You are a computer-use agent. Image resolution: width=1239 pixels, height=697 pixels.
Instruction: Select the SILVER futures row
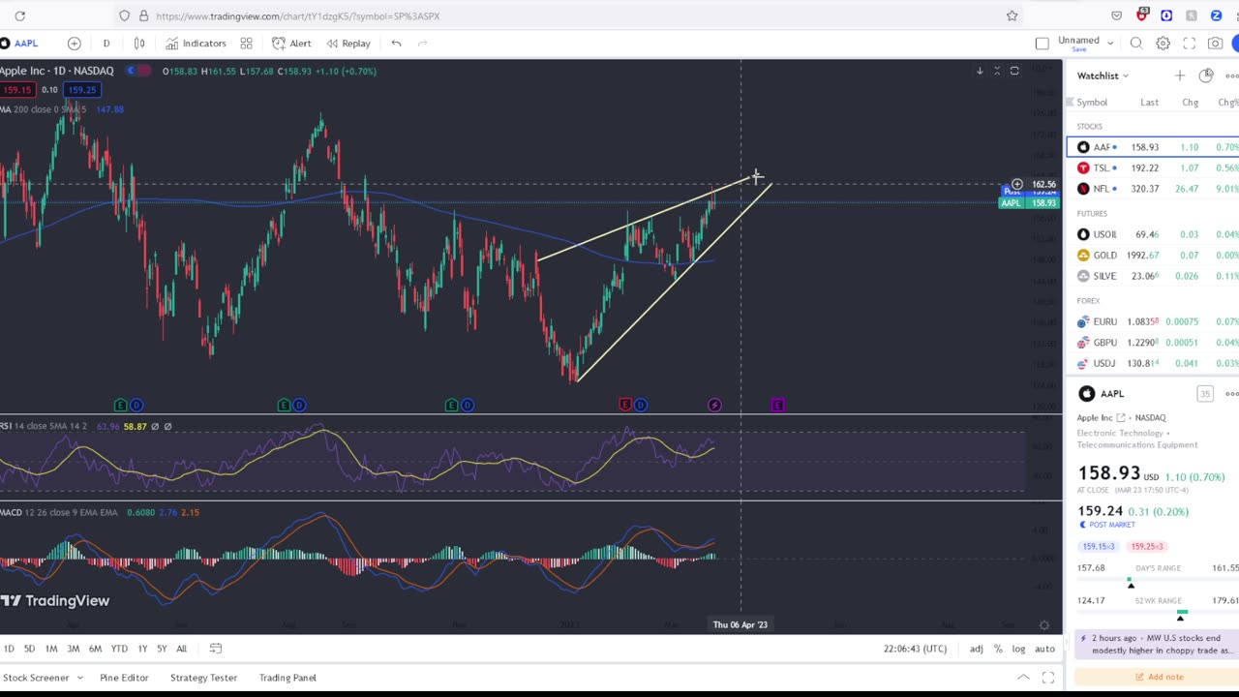click(1153, 276)
